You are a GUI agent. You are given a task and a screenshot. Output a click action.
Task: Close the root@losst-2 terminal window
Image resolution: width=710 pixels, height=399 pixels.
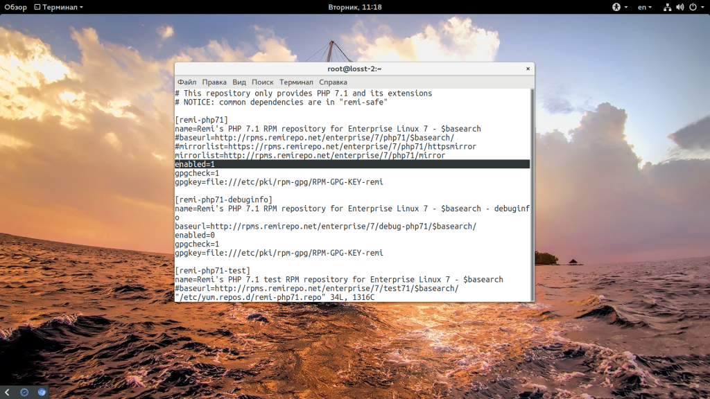[x=528, y=69]
